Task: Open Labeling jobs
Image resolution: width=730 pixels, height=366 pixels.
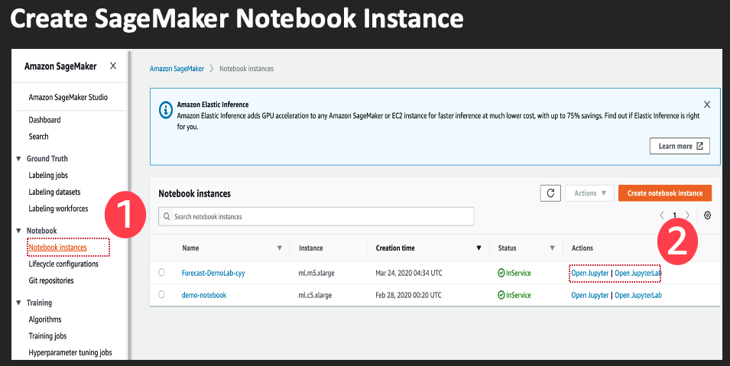Action: pos(48,176)
